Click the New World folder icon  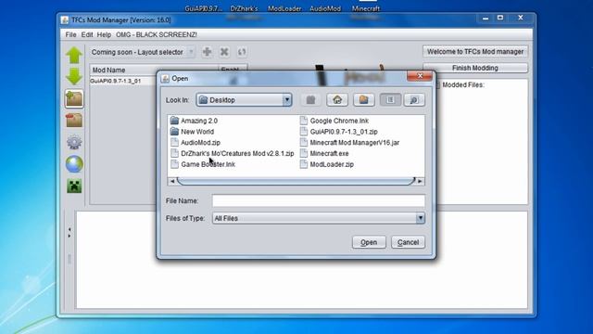coord(174,132)
